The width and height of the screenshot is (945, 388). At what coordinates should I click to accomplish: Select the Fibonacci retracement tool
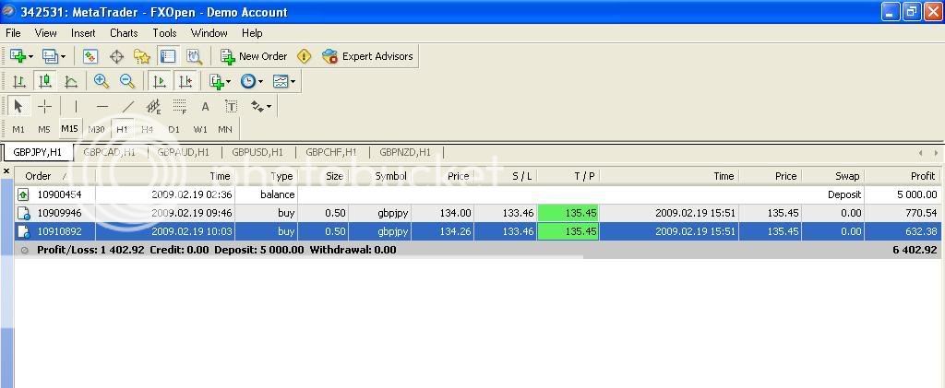(180, 106)
